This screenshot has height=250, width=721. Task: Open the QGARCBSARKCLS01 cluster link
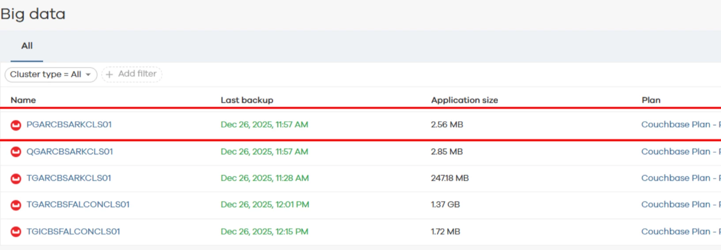click(x=70, y=151)
